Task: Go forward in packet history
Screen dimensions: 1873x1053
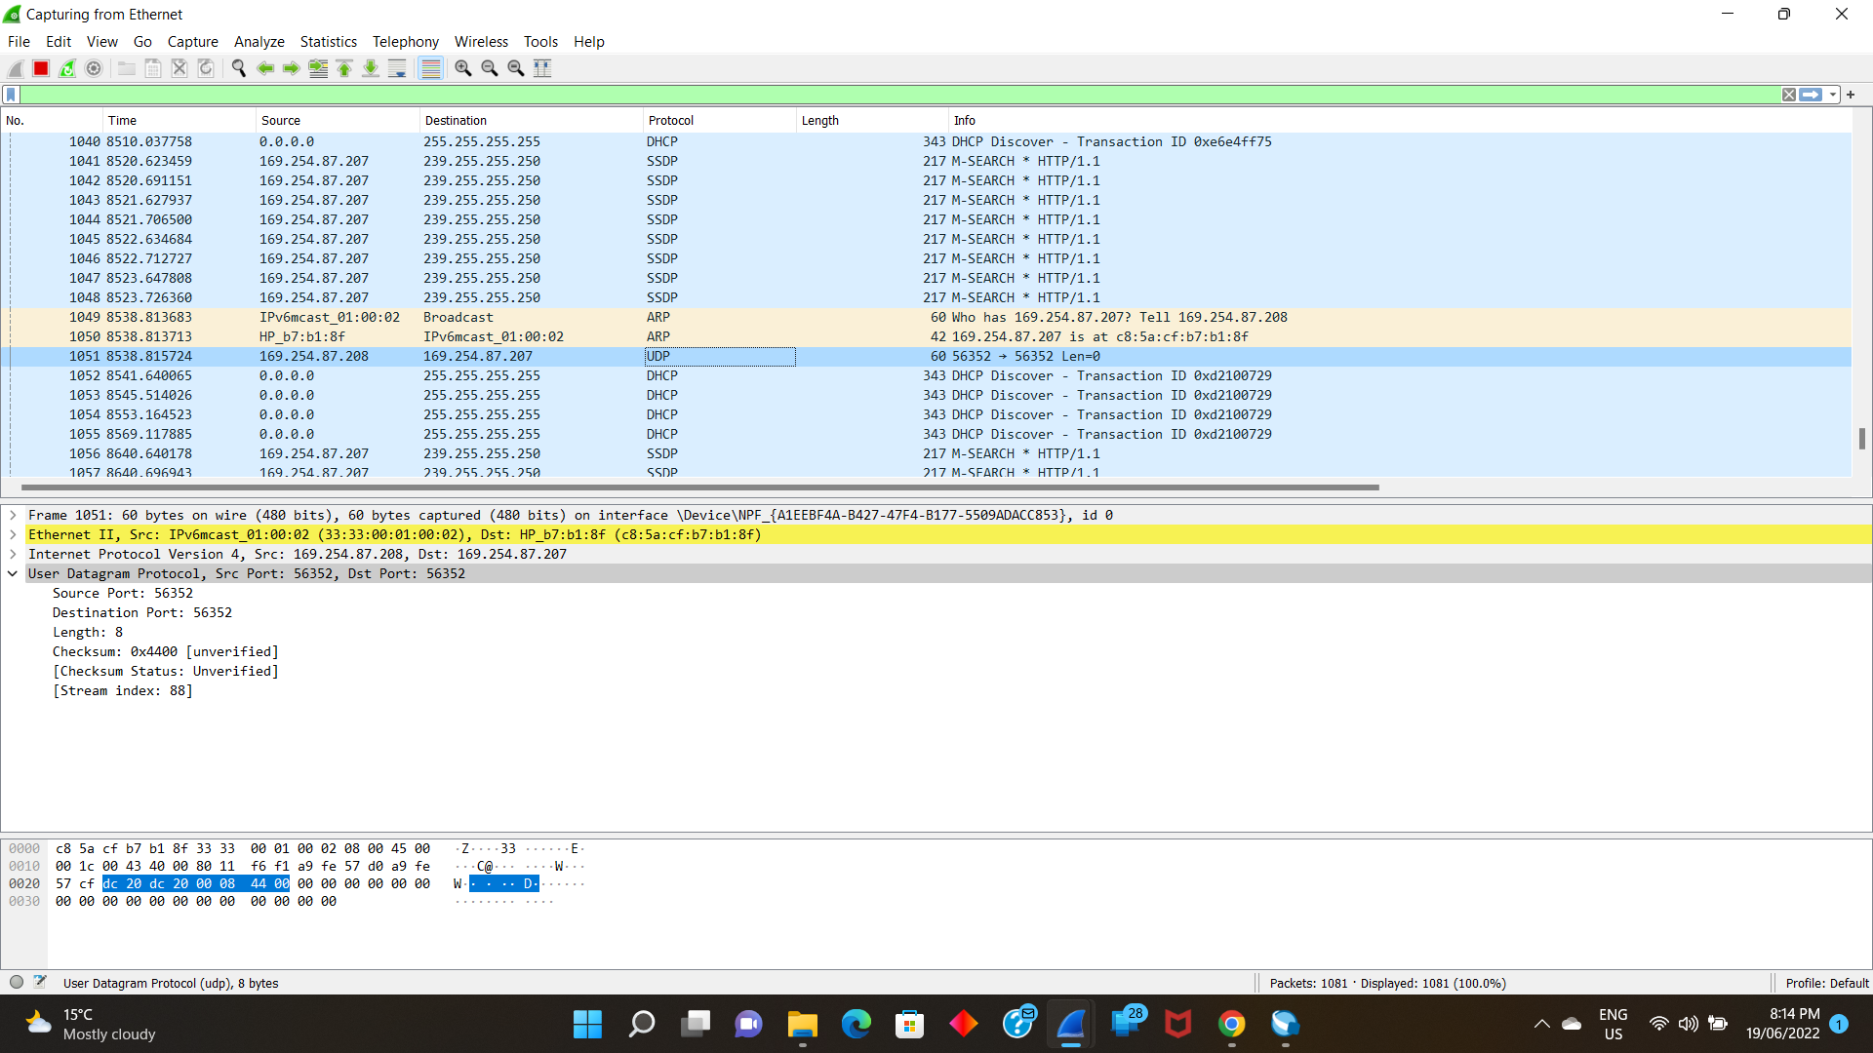Action: 292,68
